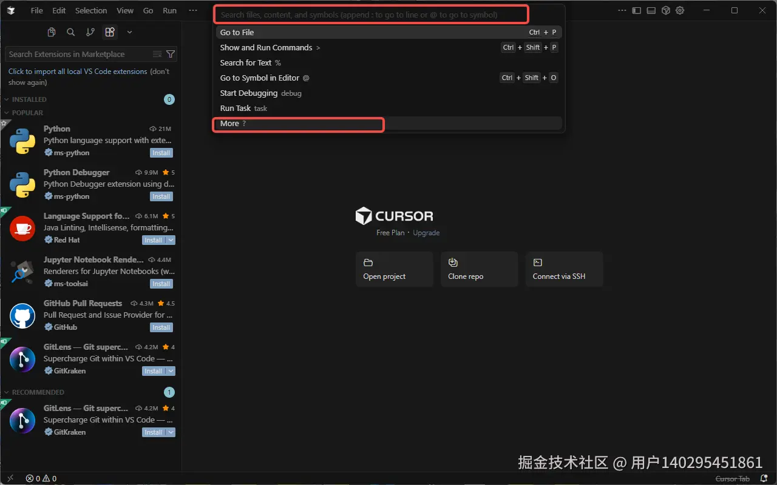
Task: Open the Explorer files view icon
Action: tap(52, 32)
